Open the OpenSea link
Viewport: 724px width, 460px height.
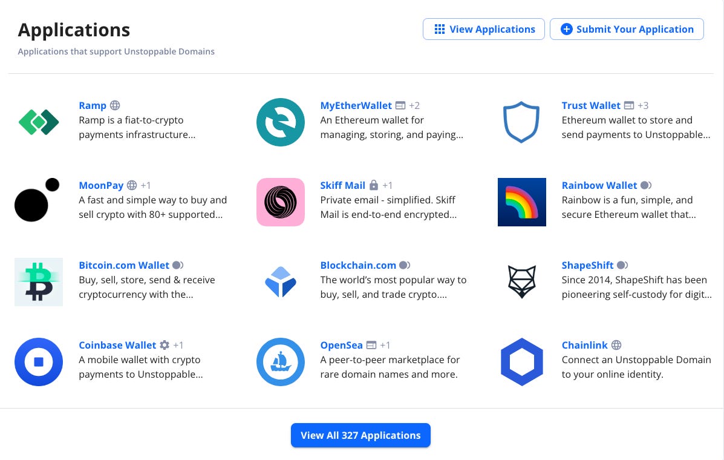(x=341, y=345)
